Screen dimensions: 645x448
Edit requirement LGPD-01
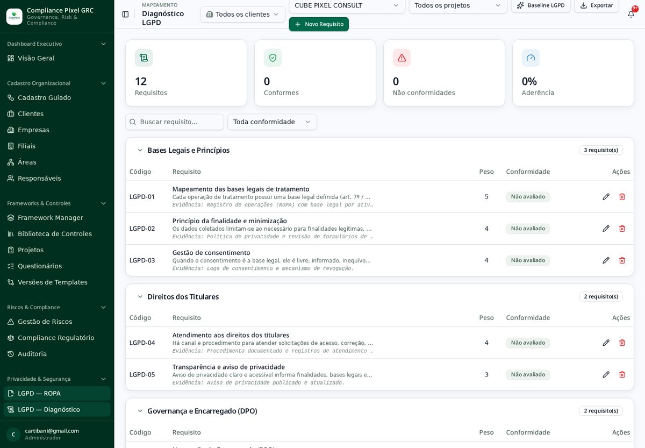point(606,197)
